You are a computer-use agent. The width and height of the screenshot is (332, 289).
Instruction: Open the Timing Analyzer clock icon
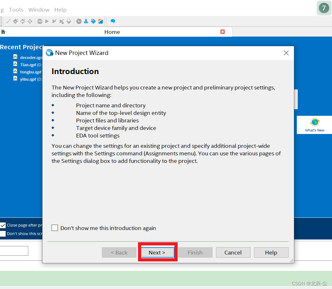pyautogui.click(x=79, y=21)
